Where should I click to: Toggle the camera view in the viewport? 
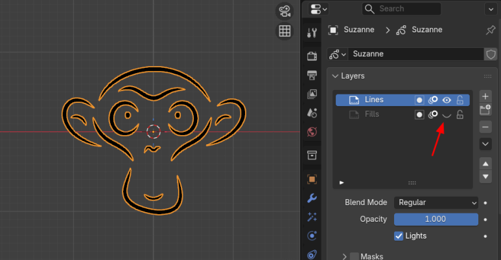[285, 11]
